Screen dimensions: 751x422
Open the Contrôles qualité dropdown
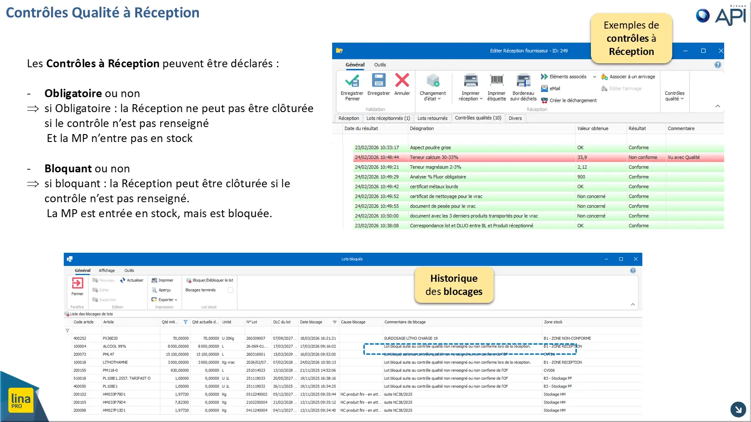(674, 96)
